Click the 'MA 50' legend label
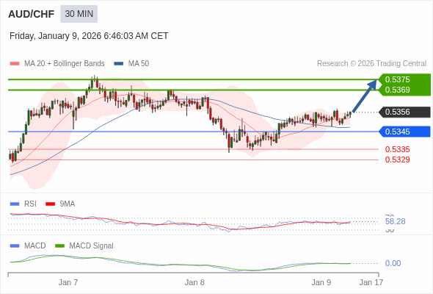Screen dimensions: 433x294 (139, 64)
